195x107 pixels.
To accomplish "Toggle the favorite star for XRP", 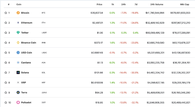I will (6, 83).
